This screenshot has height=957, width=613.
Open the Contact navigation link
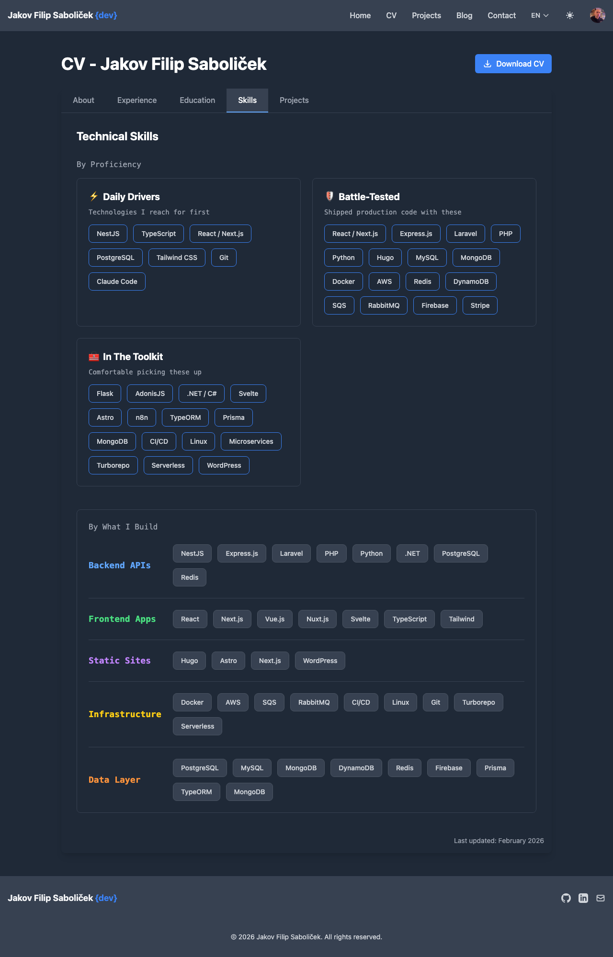click(x=501, y=15)
